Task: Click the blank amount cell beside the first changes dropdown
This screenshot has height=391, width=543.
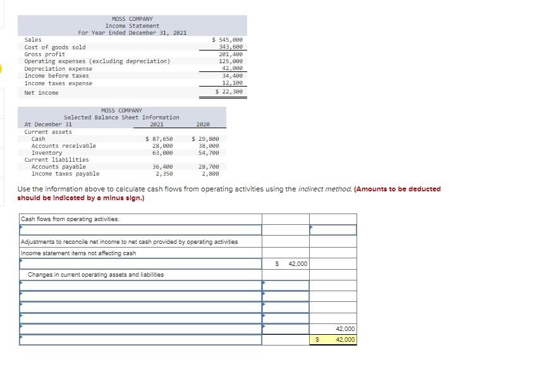Action: (x=284, y=283)
